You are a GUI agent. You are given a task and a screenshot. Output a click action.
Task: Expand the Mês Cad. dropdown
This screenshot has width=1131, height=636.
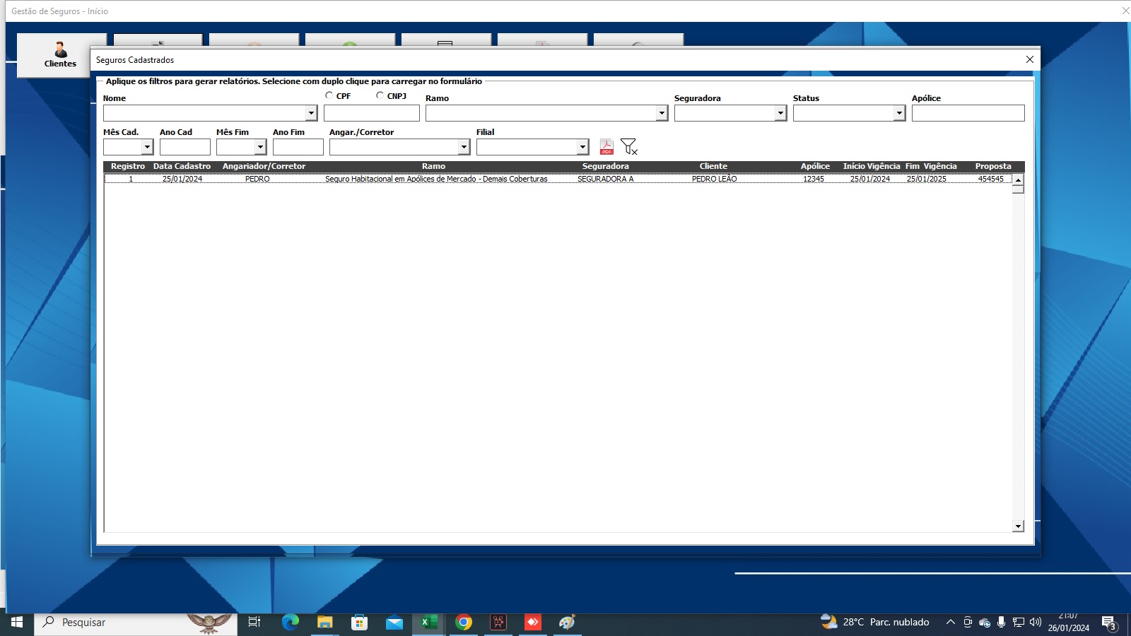[147, 147]
